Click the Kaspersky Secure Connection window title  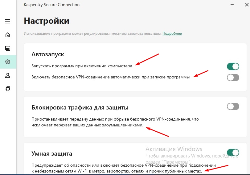pos(52,5)
